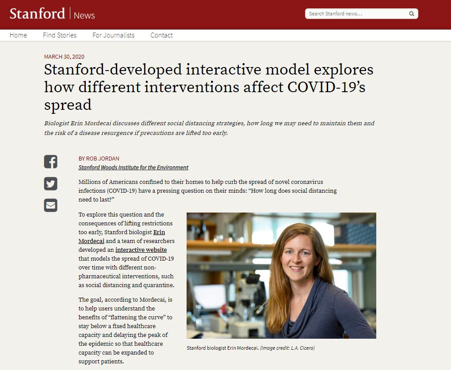Click paragraph starting "The goal, according"

coord(126,330)
